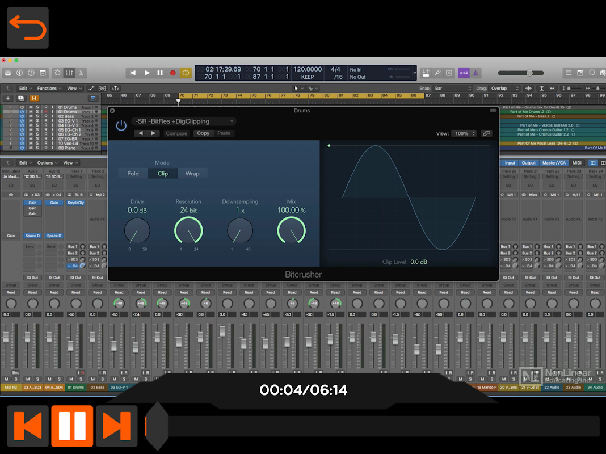Click the Duplicate Track button

click(x=21, y=98)
